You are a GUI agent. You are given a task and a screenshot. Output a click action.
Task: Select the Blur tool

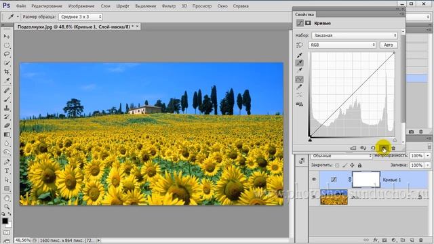[x=7, y=144]
